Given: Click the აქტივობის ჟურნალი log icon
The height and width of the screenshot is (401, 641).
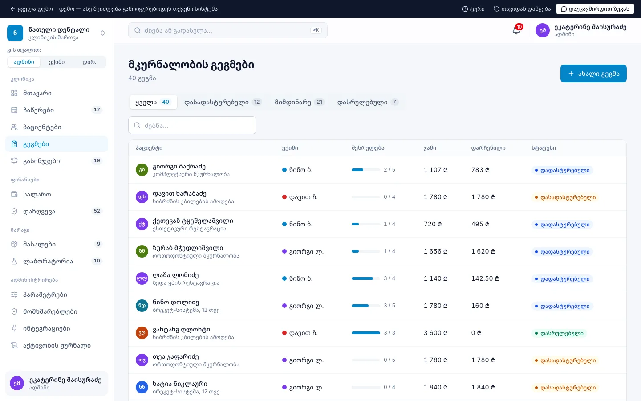Looking at the screenshot, I should pos(14,345).
